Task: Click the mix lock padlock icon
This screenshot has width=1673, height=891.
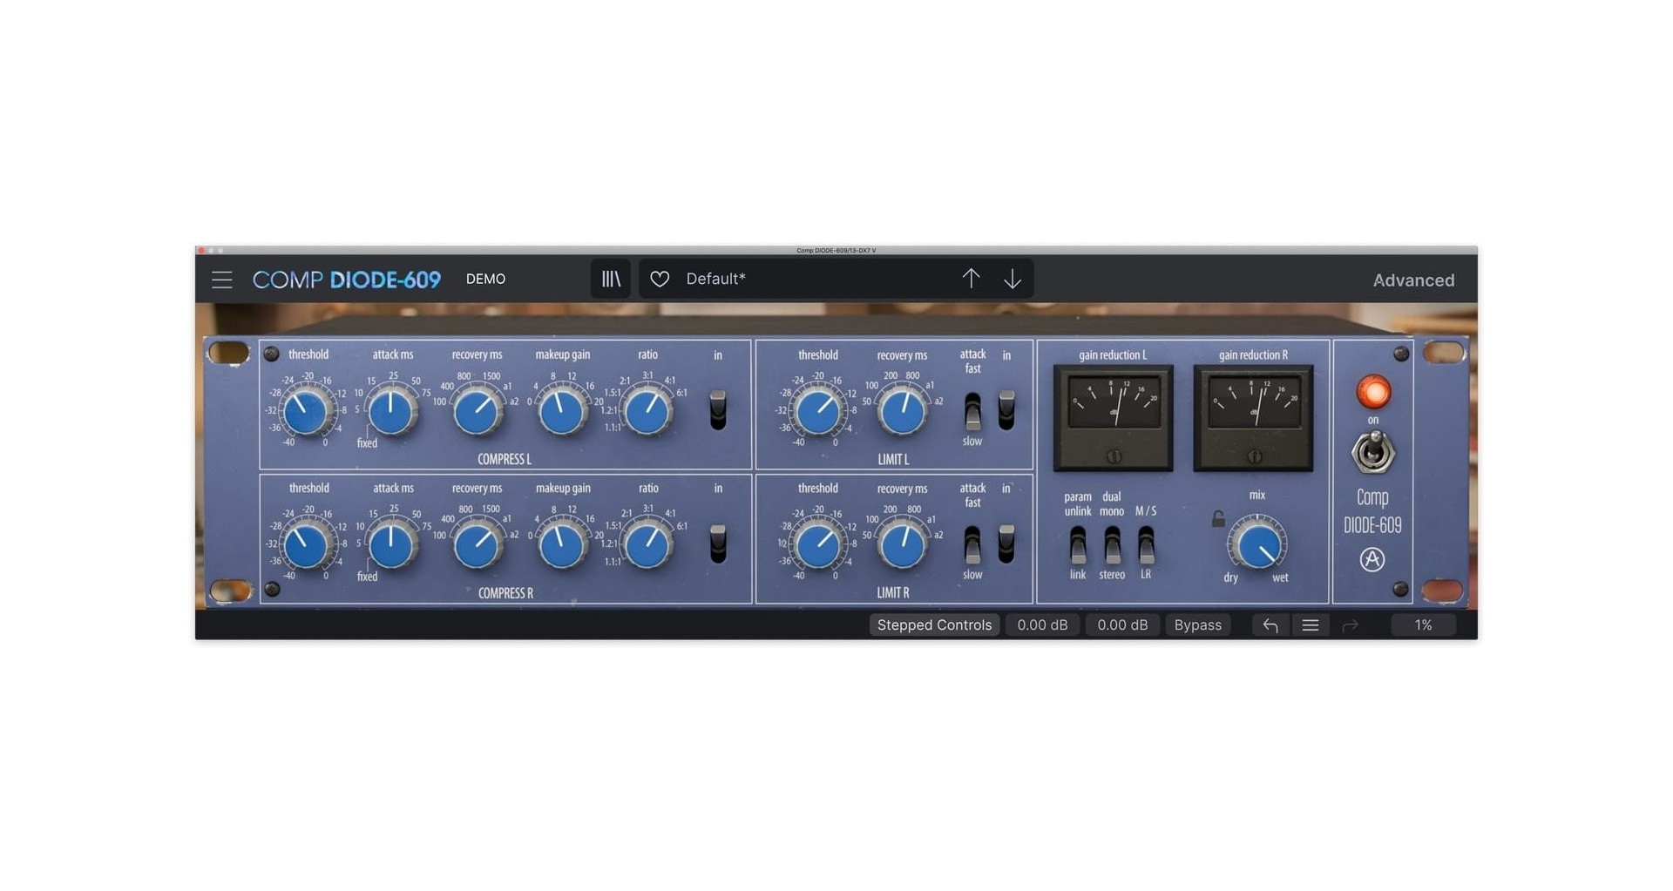Action: (x=1218, y=519)
